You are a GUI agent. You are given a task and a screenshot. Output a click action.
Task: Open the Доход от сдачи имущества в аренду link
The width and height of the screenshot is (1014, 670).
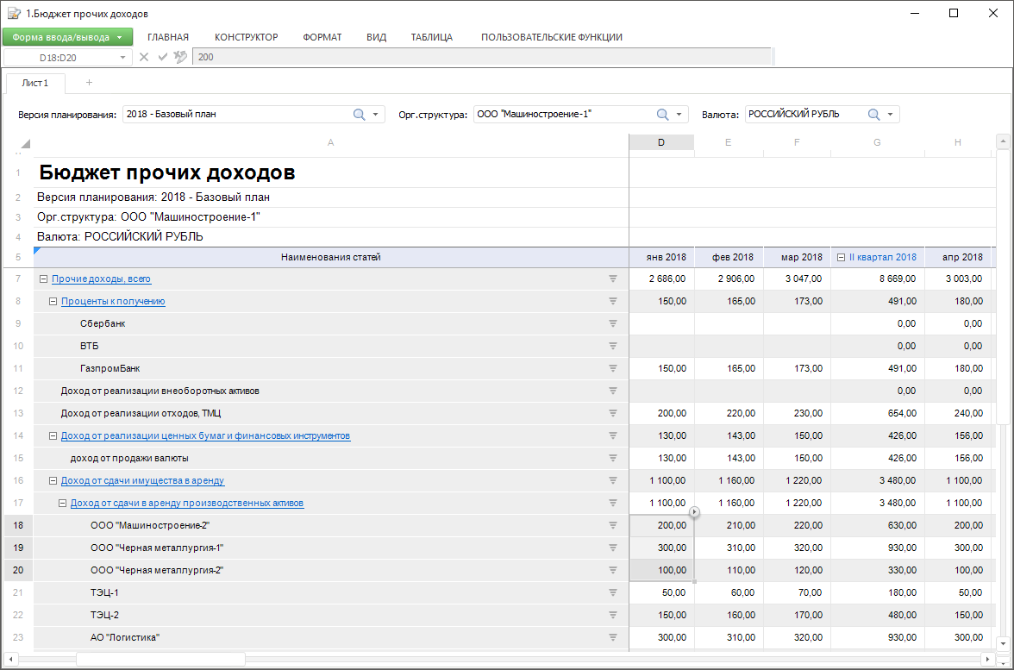pos(142,480)
